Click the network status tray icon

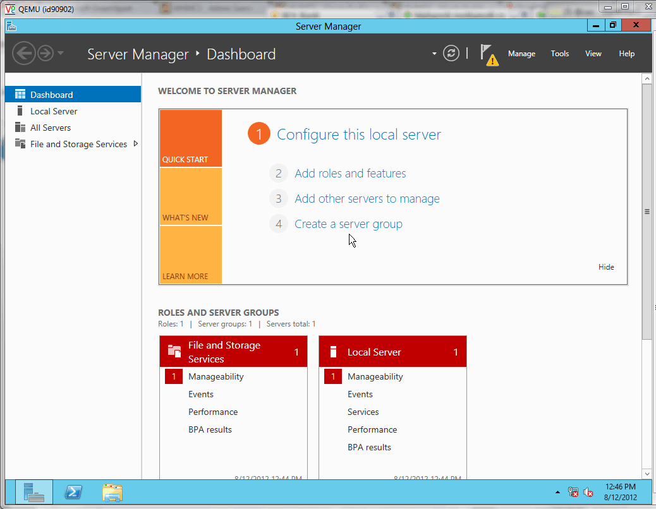[x=573, y=493]
